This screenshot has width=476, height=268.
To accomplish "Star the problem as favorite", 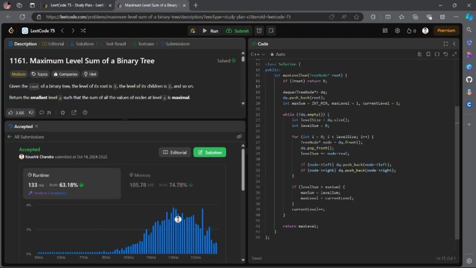I will 63,113.
